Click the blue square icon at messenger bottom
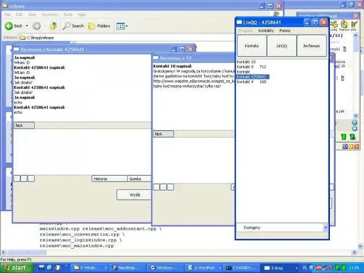This screenshot has height=273, width=364. pyautogui.click(x=345, y=147)
